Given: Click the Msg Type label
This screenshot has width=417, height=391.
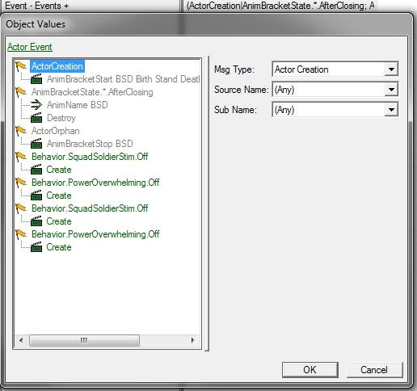Looking at the screenshot, I should tap(234, 69).
